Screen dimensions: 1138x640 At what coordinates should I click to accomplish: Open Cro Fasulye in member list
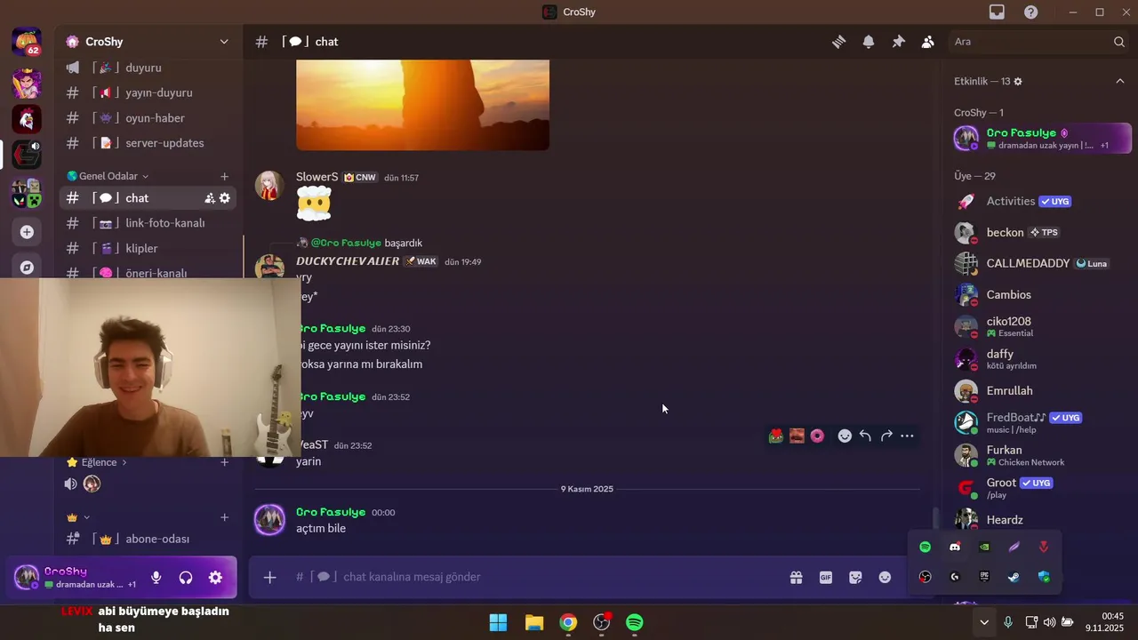click(1040, 138)
